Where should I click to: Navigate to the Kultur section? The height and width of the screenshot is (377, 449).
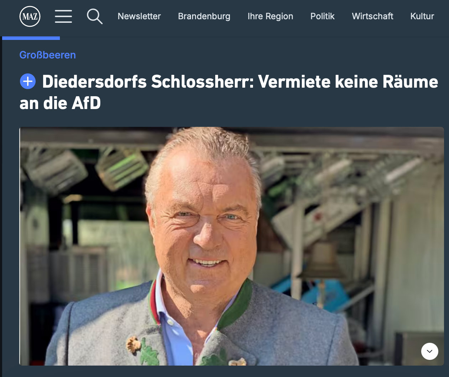(x=422, y=16)
